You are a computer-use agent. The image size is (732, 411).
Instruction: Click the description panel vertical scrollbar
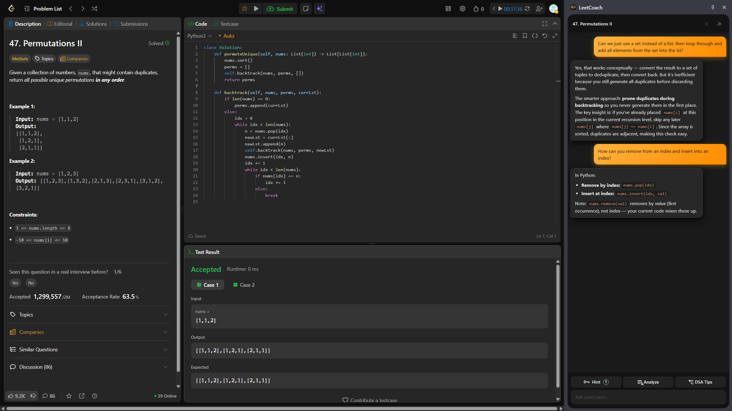[x=178, y=204]
